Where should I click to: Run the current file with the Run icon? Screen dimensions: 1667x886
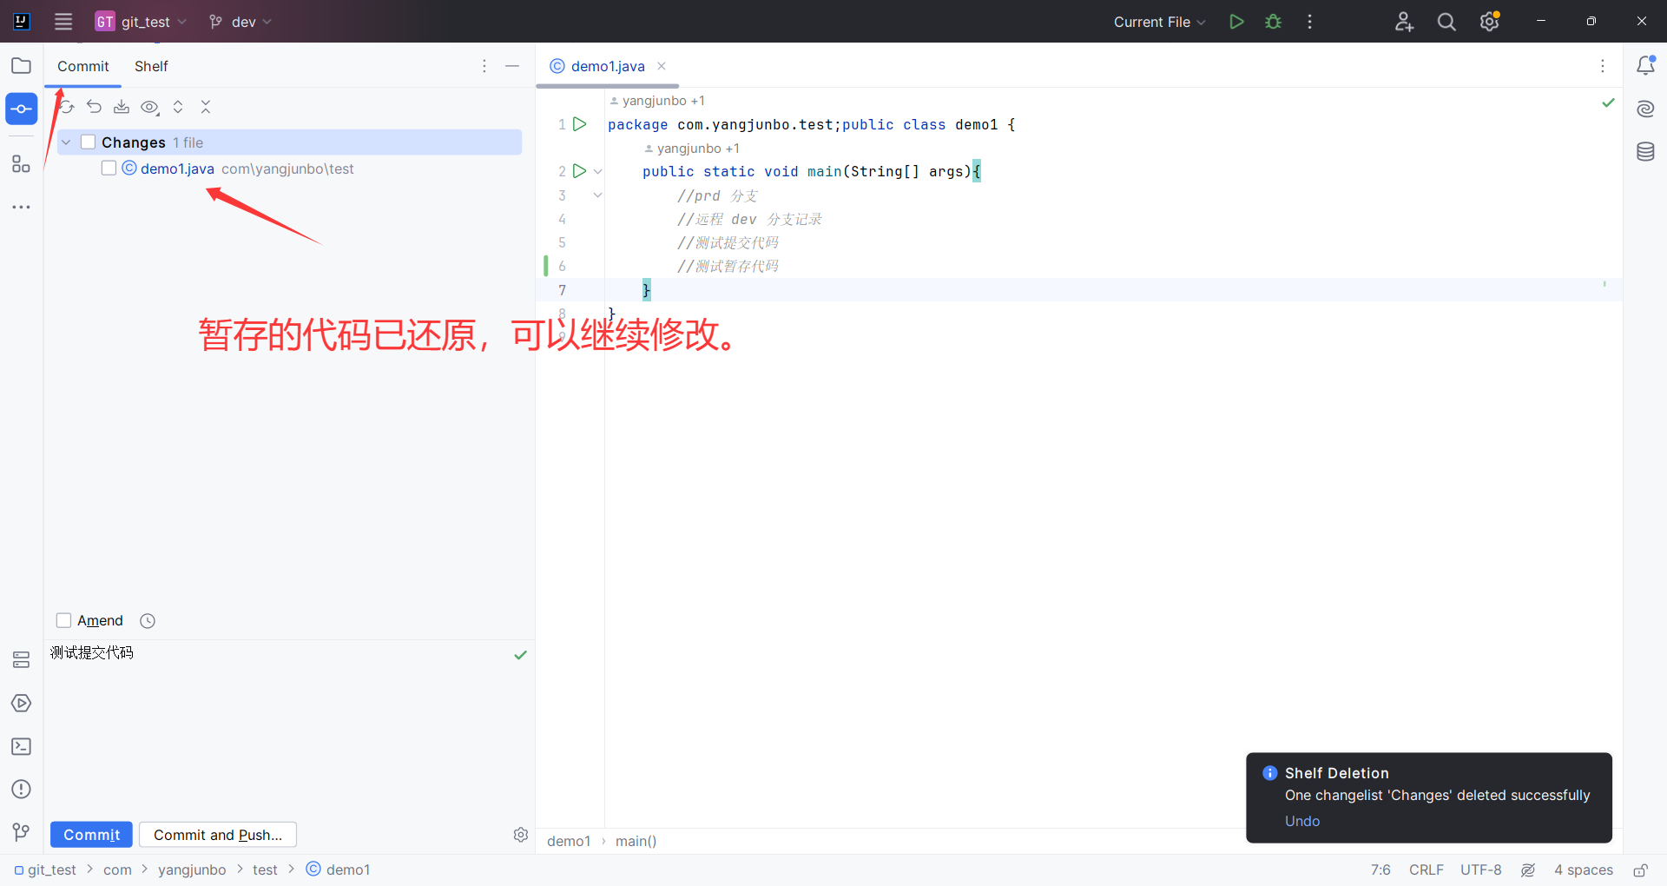tap(1236, 22)
